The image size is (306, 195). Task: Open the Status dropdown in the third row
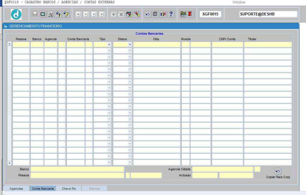[x=130, y=57]
